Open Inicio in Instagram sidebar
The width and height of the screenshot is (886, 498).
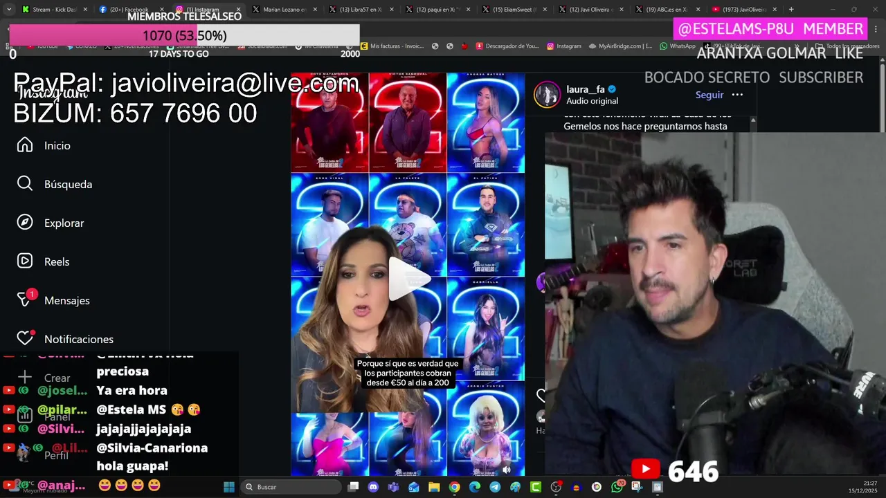(x=44, y=145)
